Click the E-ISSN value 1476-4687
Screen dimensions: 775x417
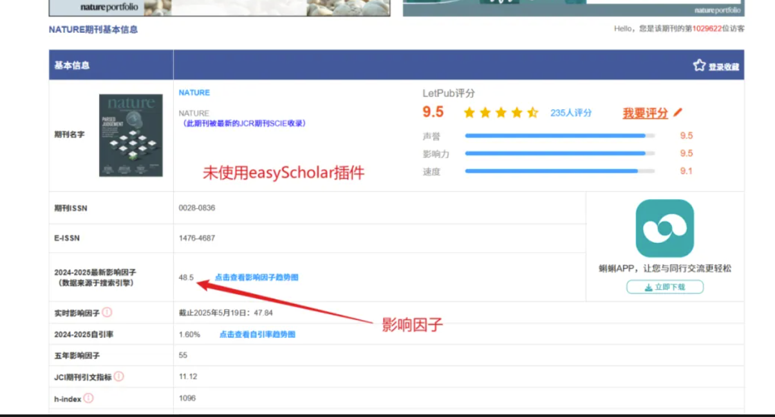tap(197, 238)
